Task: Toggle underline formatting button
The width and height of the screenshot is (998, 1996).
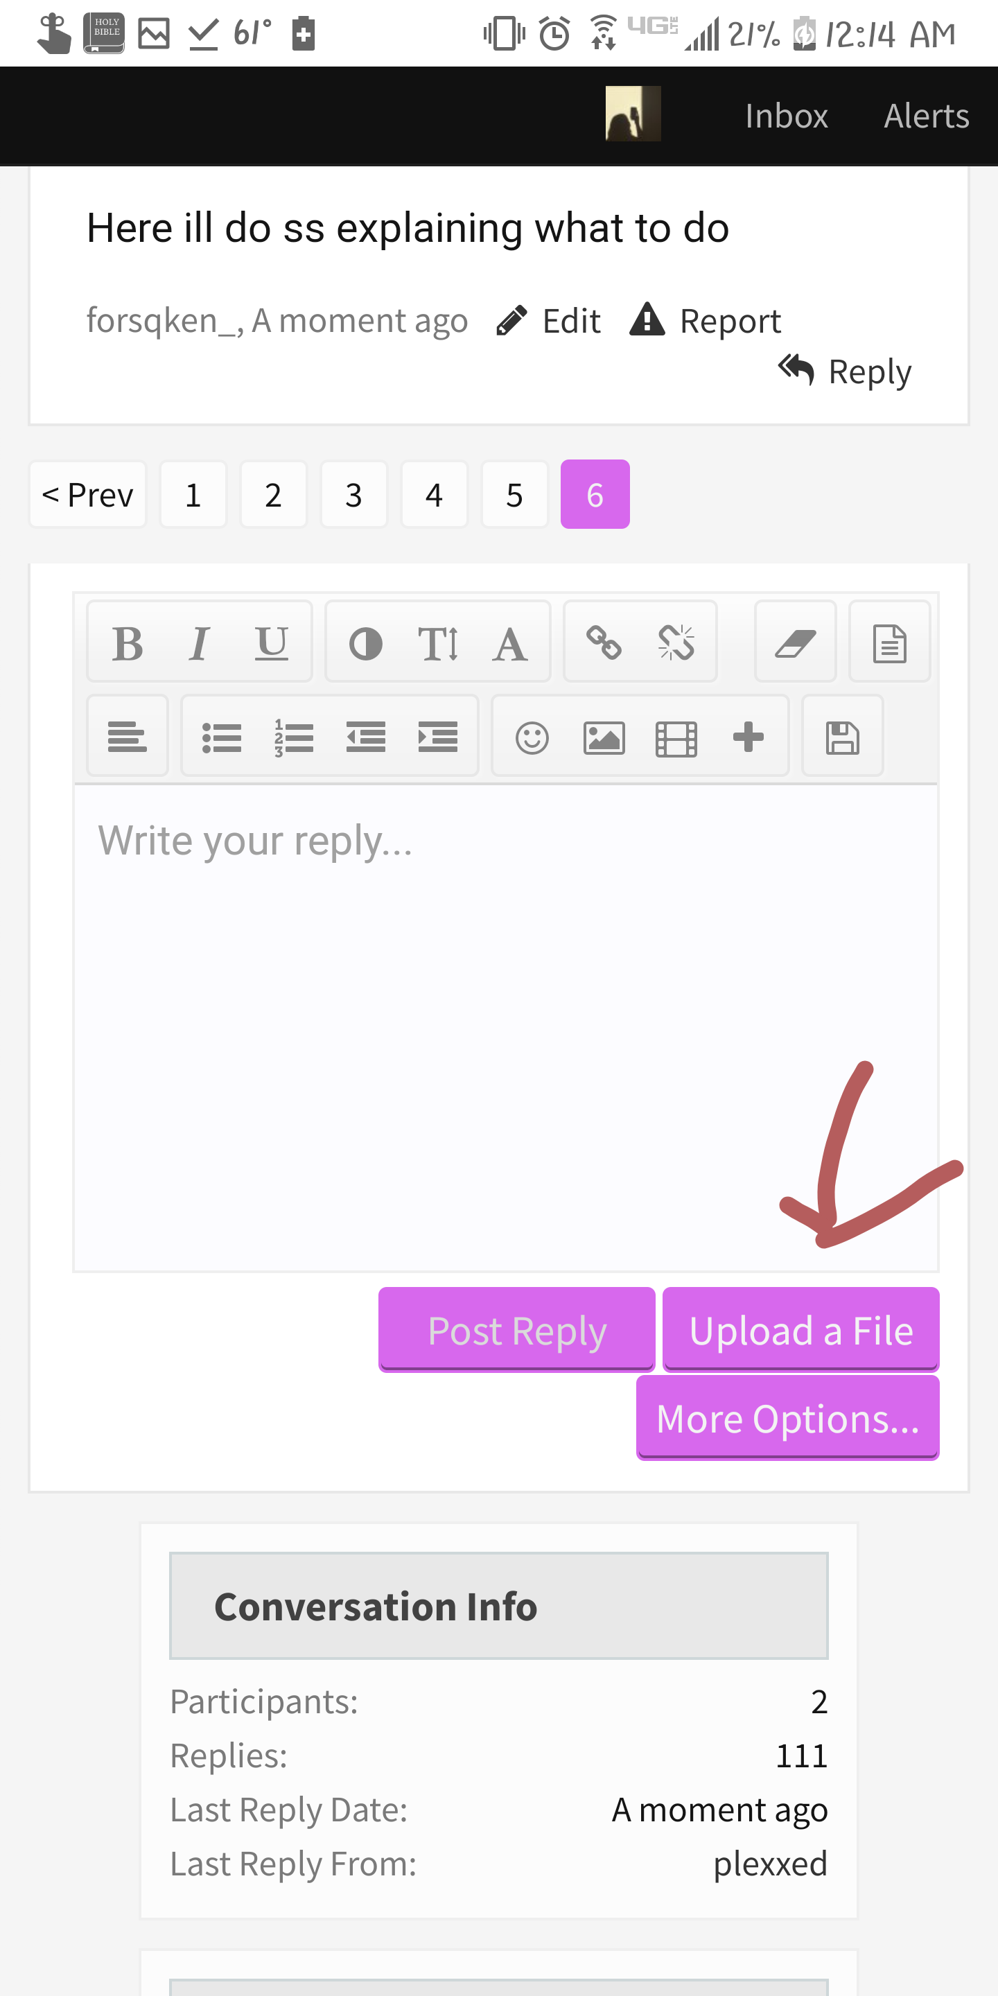Action: [271, 643]
